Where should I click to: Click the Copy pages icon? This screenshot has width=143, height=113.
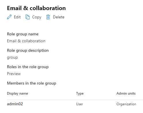(x=27, y=17)
